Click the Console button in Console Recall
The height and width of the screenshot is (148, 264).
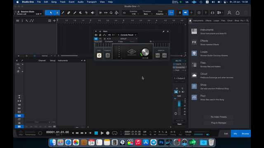108,55
